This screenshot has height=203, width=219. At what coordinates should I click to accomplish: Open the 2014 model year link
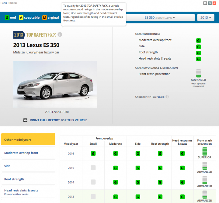(x=71, y=182)
